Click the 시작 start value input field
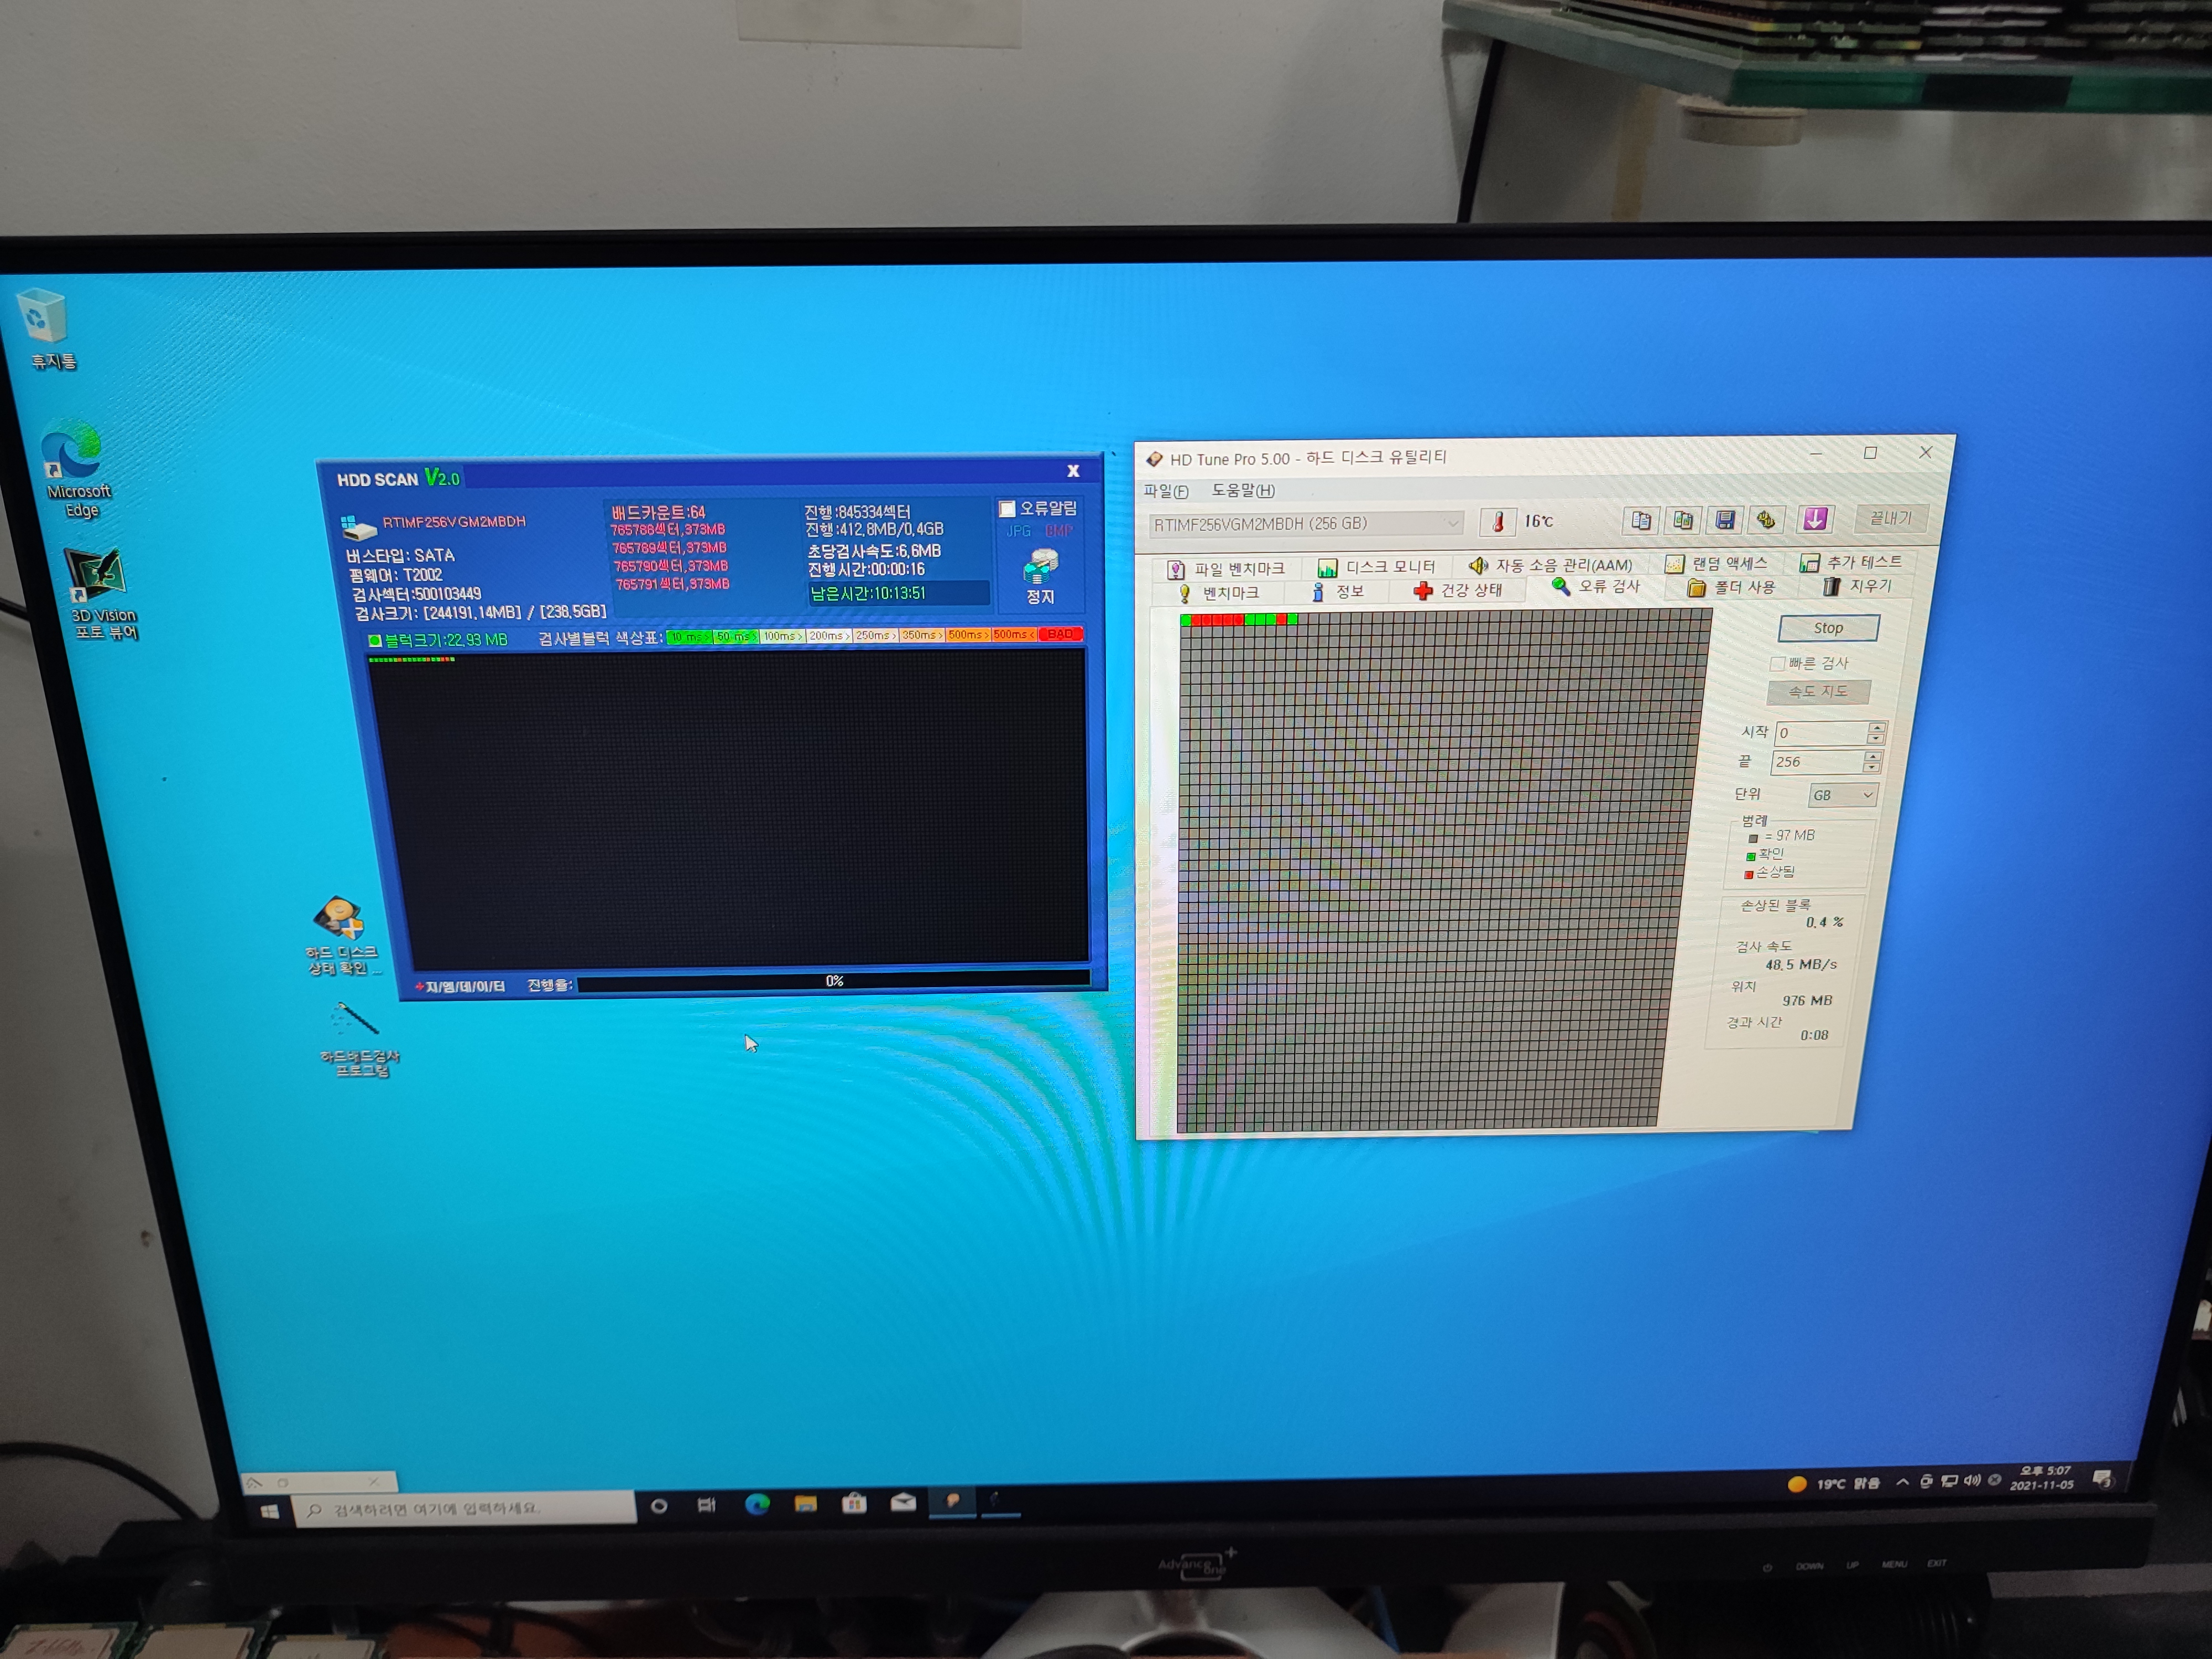This screenshot has width=2212, height=1659. pyautogui.click(x=1820, y=733)
